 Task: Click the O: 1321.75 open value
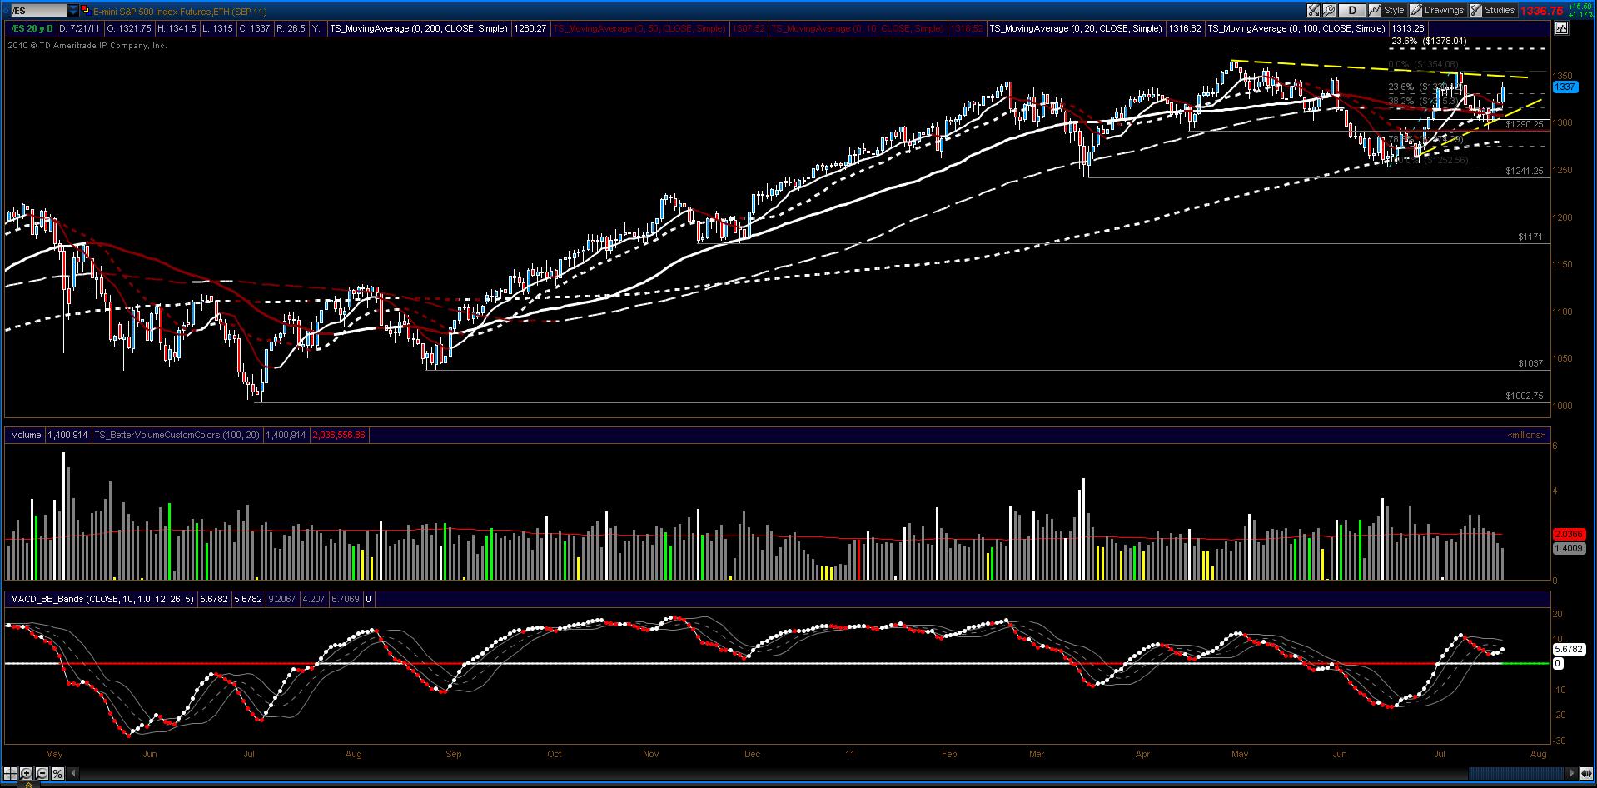pyautogui.click(x=128, y=28)
